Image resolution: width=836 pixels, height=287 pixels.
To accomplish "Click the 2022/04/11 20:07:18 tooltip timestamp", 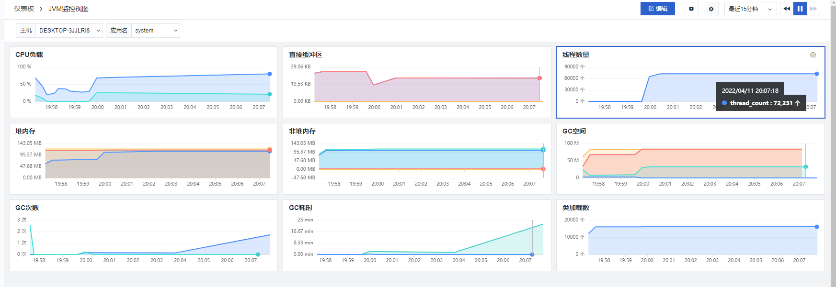I will (750, 90).
